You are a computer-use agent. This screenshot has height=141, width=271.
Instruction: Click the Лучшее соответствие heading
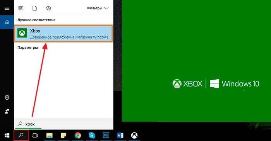click(36, 20)
